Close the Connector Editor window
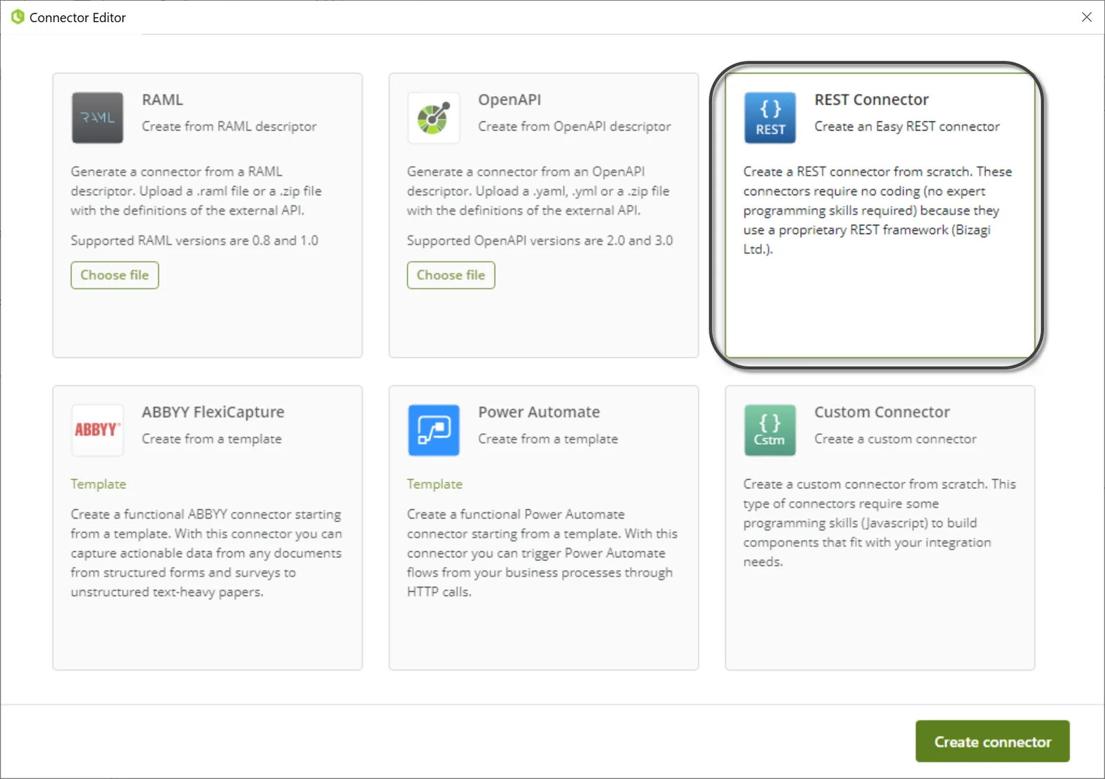 pos(1086,17)
